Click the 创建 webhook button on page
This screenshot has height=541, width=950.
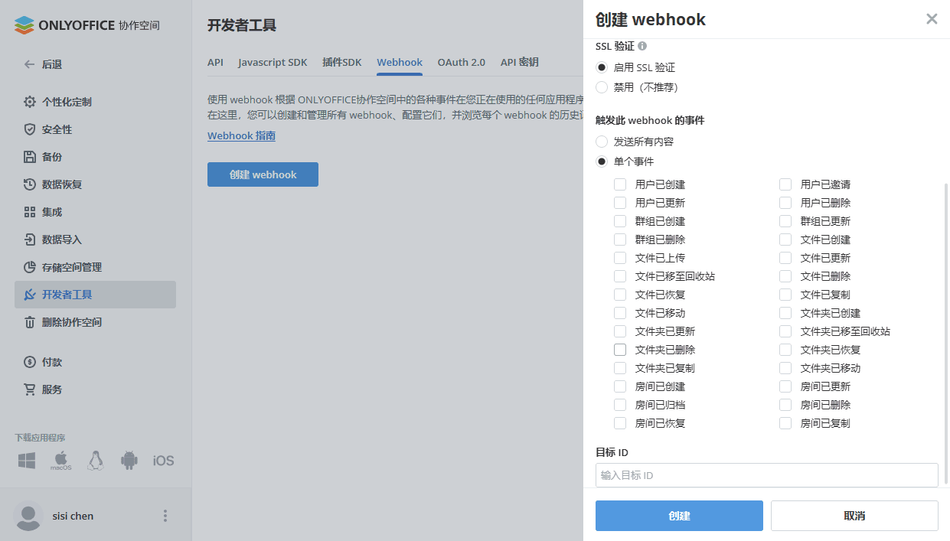(x=263, y=174)
